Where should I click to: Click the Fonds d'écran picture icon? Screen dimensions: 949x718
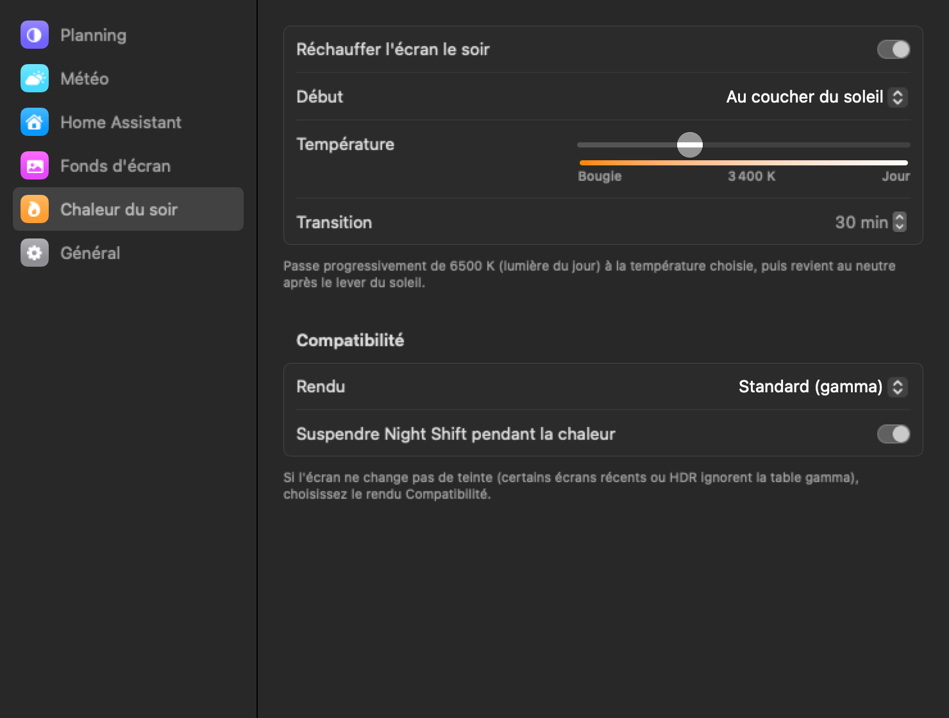point(35,165)
